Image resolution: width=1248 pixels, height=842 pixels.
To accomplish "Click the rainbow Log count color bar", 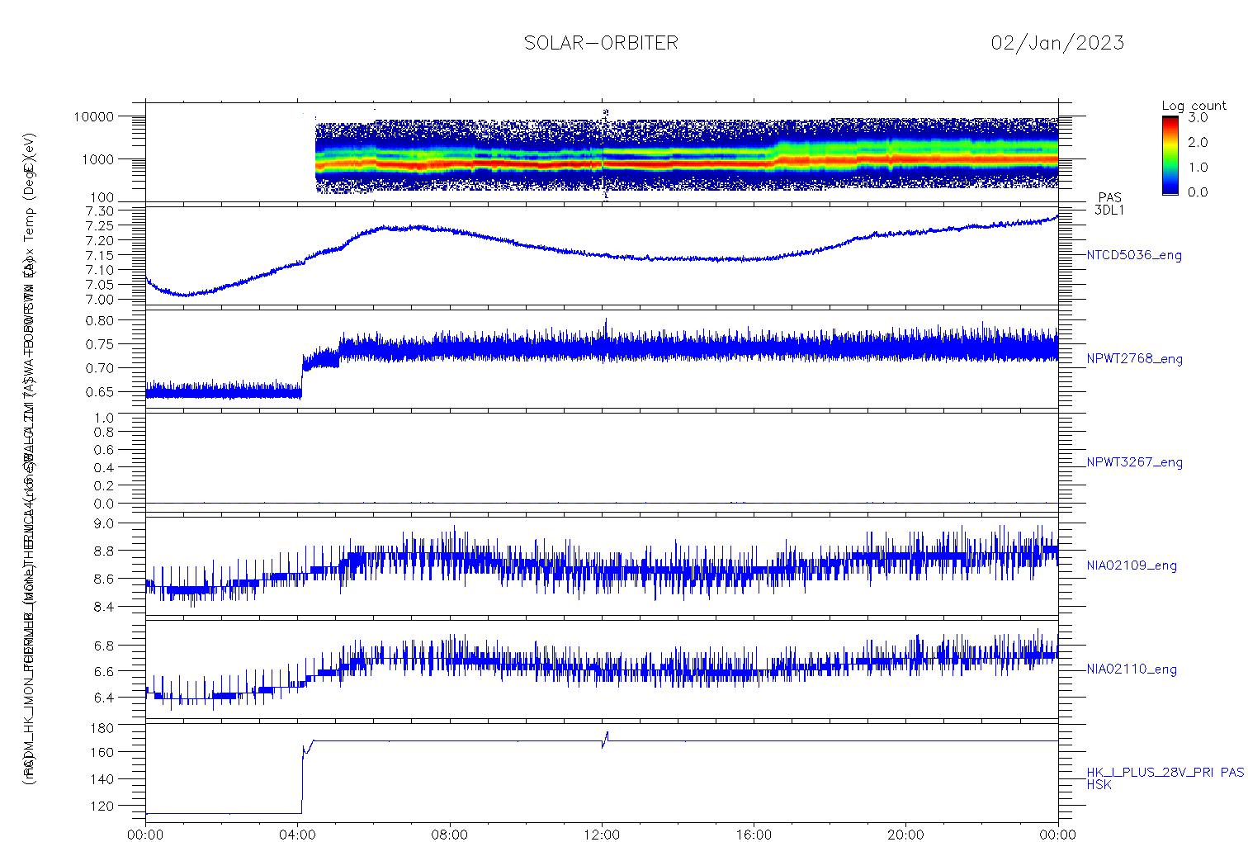I will (x=1170, y=155).
